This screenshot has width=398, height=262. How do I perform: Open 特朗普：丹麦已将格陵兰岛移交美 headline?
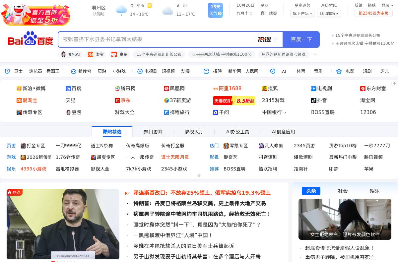tap(200, 203)
